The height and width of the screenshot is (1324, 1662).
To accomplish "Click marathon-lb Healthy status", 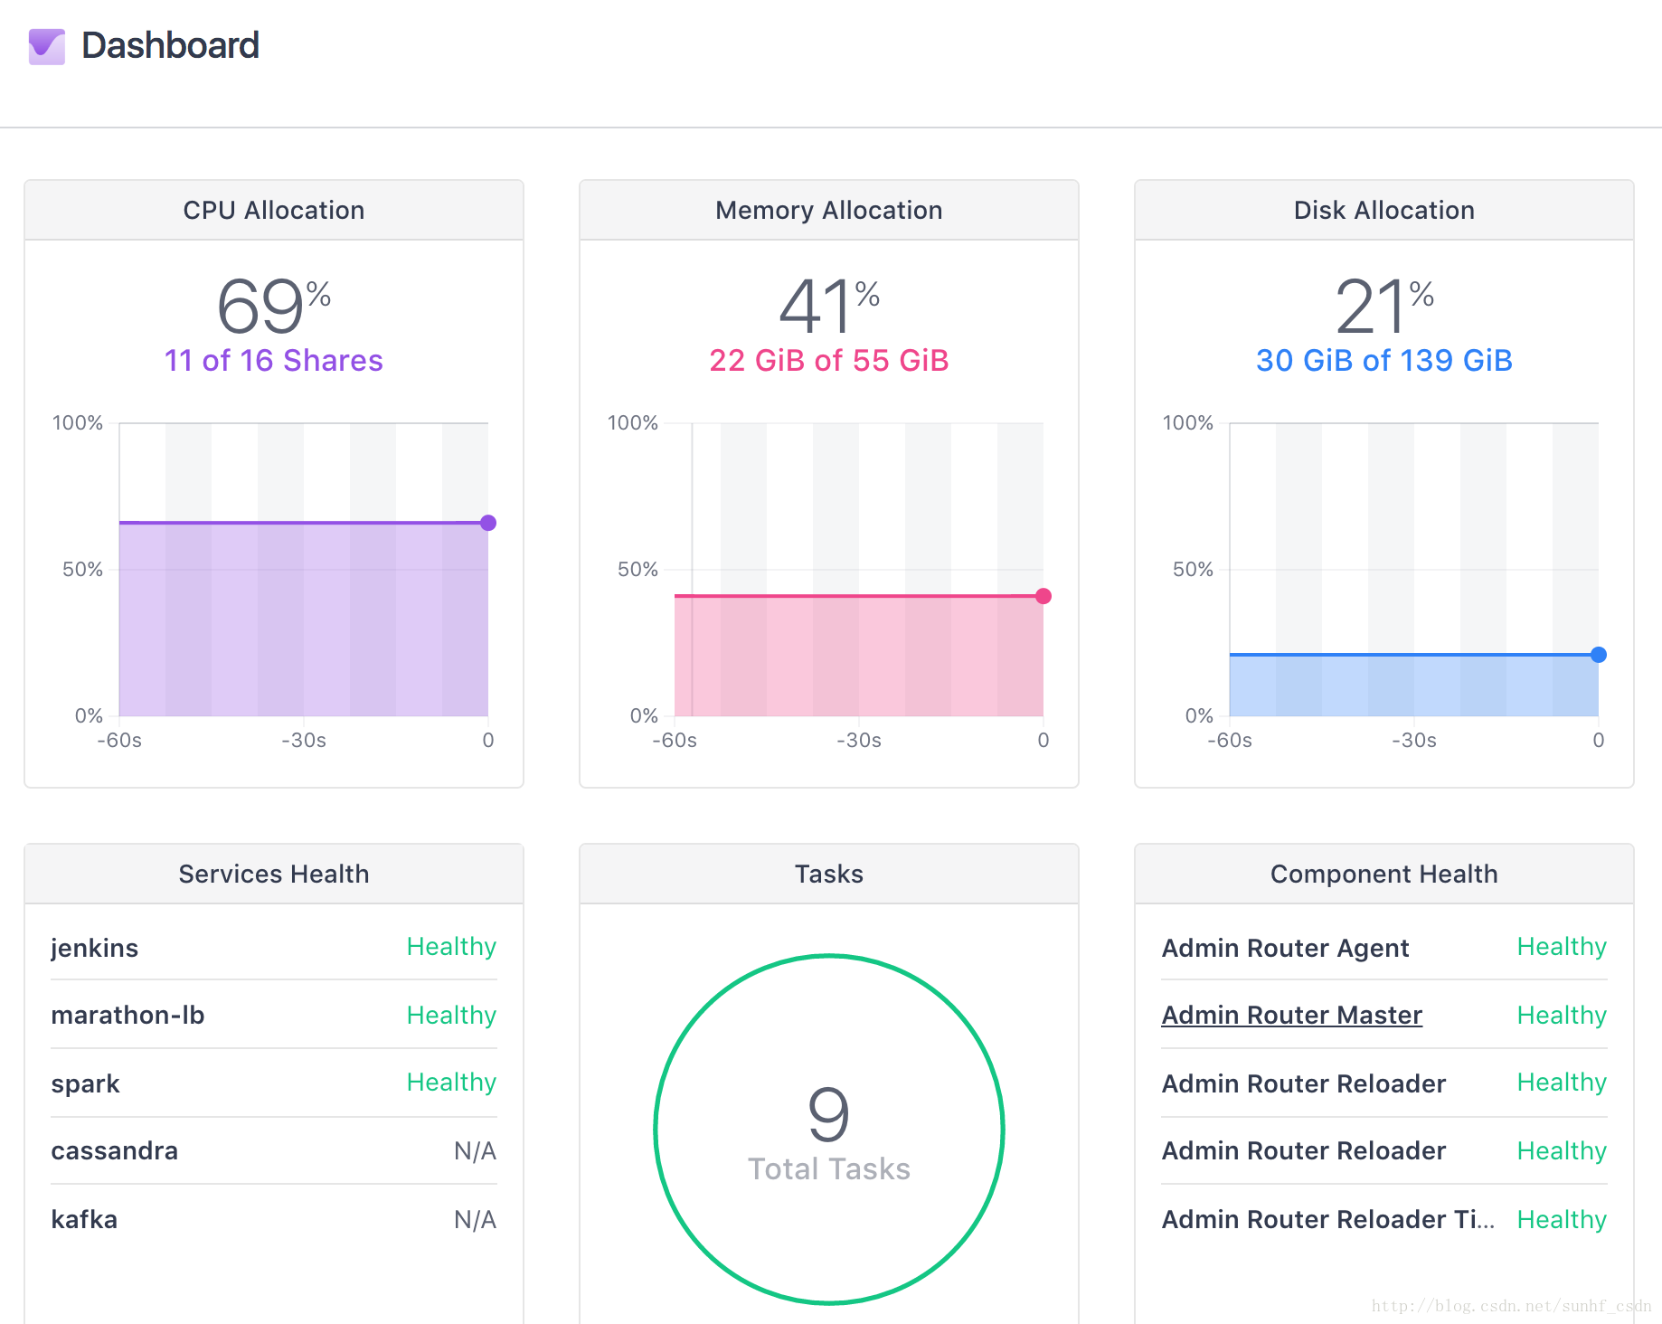I will 451,1015.
